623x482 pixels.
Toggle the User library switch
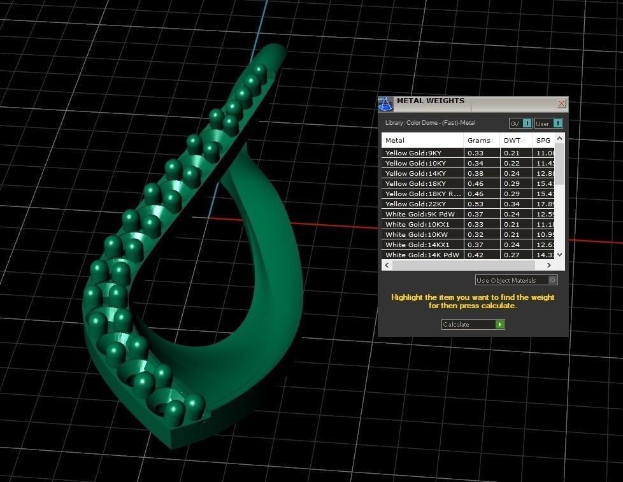coord(548,124)
